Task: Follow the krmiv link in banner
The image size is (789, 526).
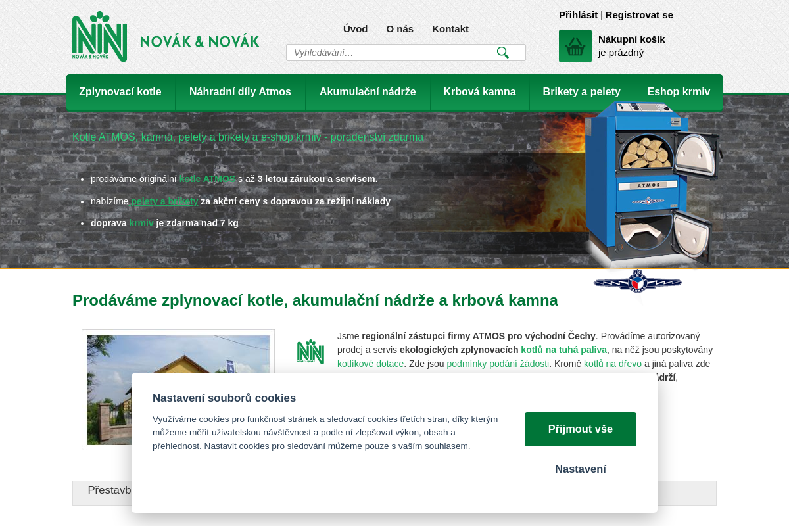Action: click(141, 223)
